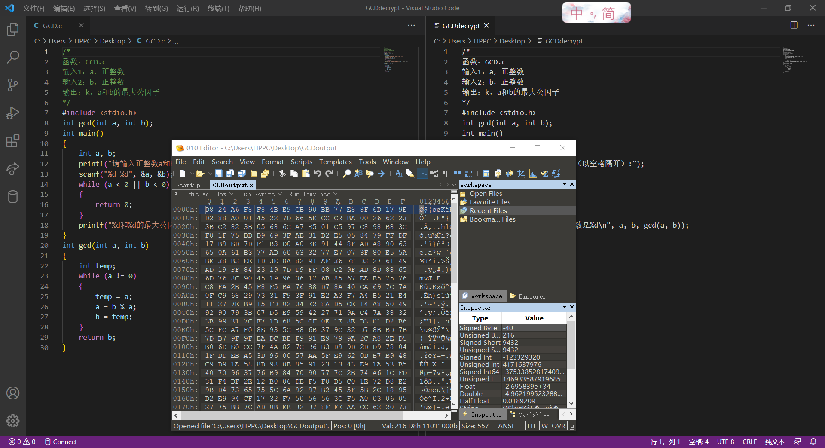Click errors and warnings count in status bar

click(22, 442)
